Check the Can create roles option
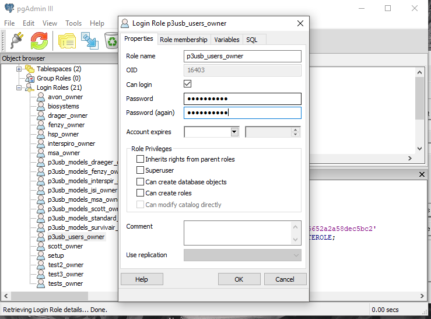 coord(140,193)
